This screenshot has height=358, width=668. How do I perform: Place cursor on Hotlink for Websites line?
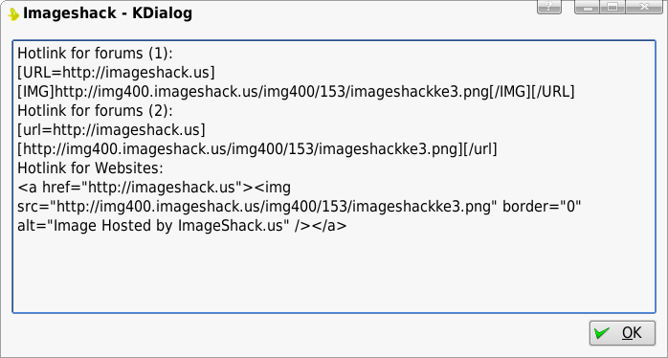tap(90, 168)
